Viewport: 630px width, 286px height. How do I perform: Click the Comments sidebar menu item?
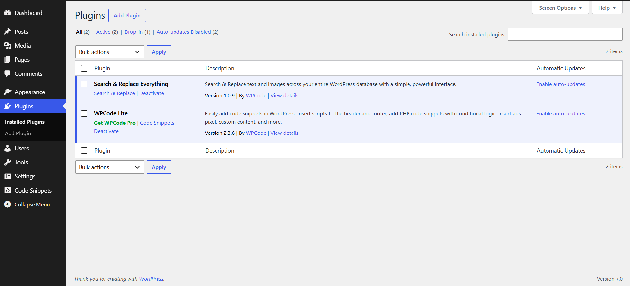tap(33, 73)
